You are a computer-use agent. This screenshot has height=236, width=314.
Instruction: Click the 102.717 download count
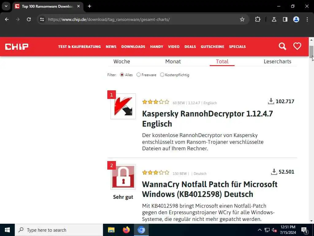point(285,101)
